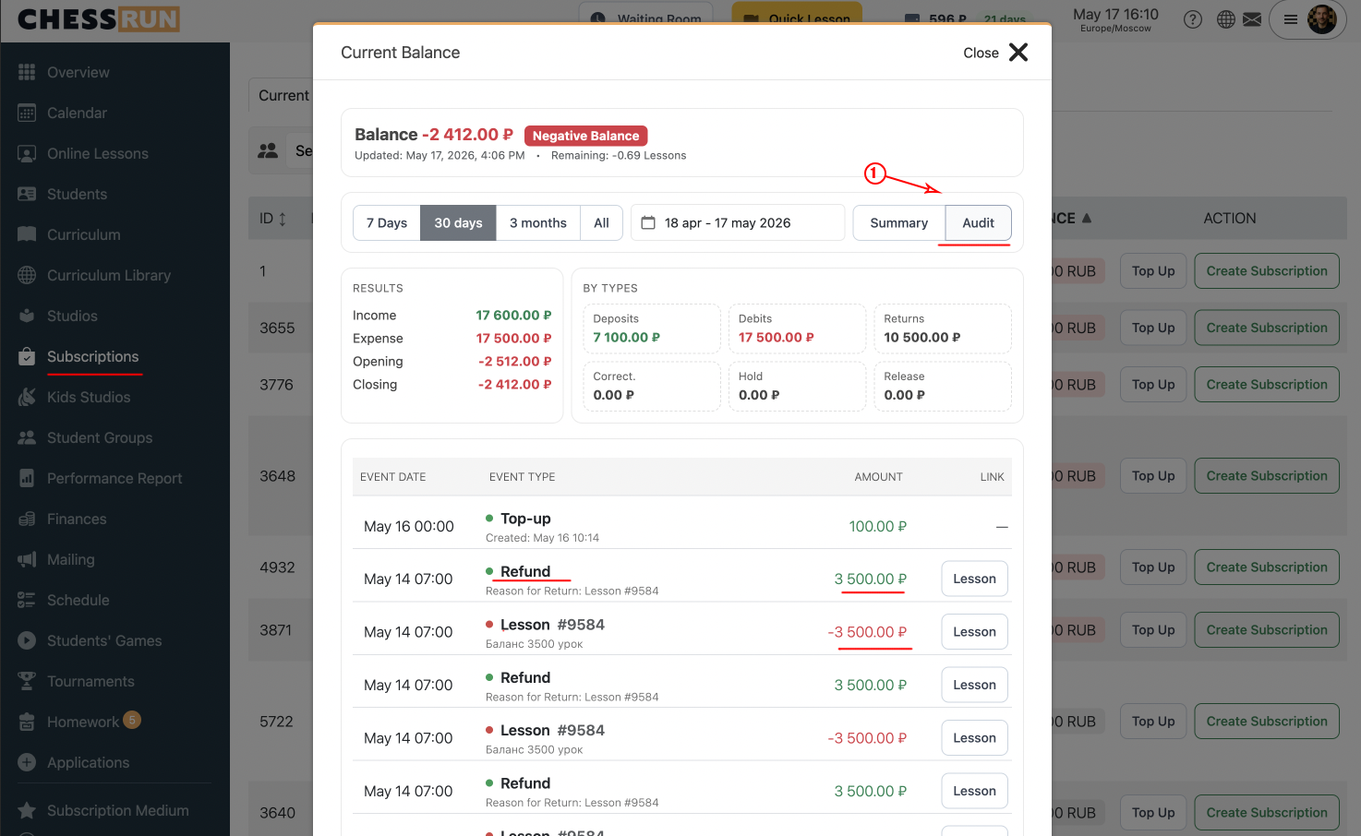
Task: Click the Income 17 600.00 ₽ value
Action: (x=513, y=316)
